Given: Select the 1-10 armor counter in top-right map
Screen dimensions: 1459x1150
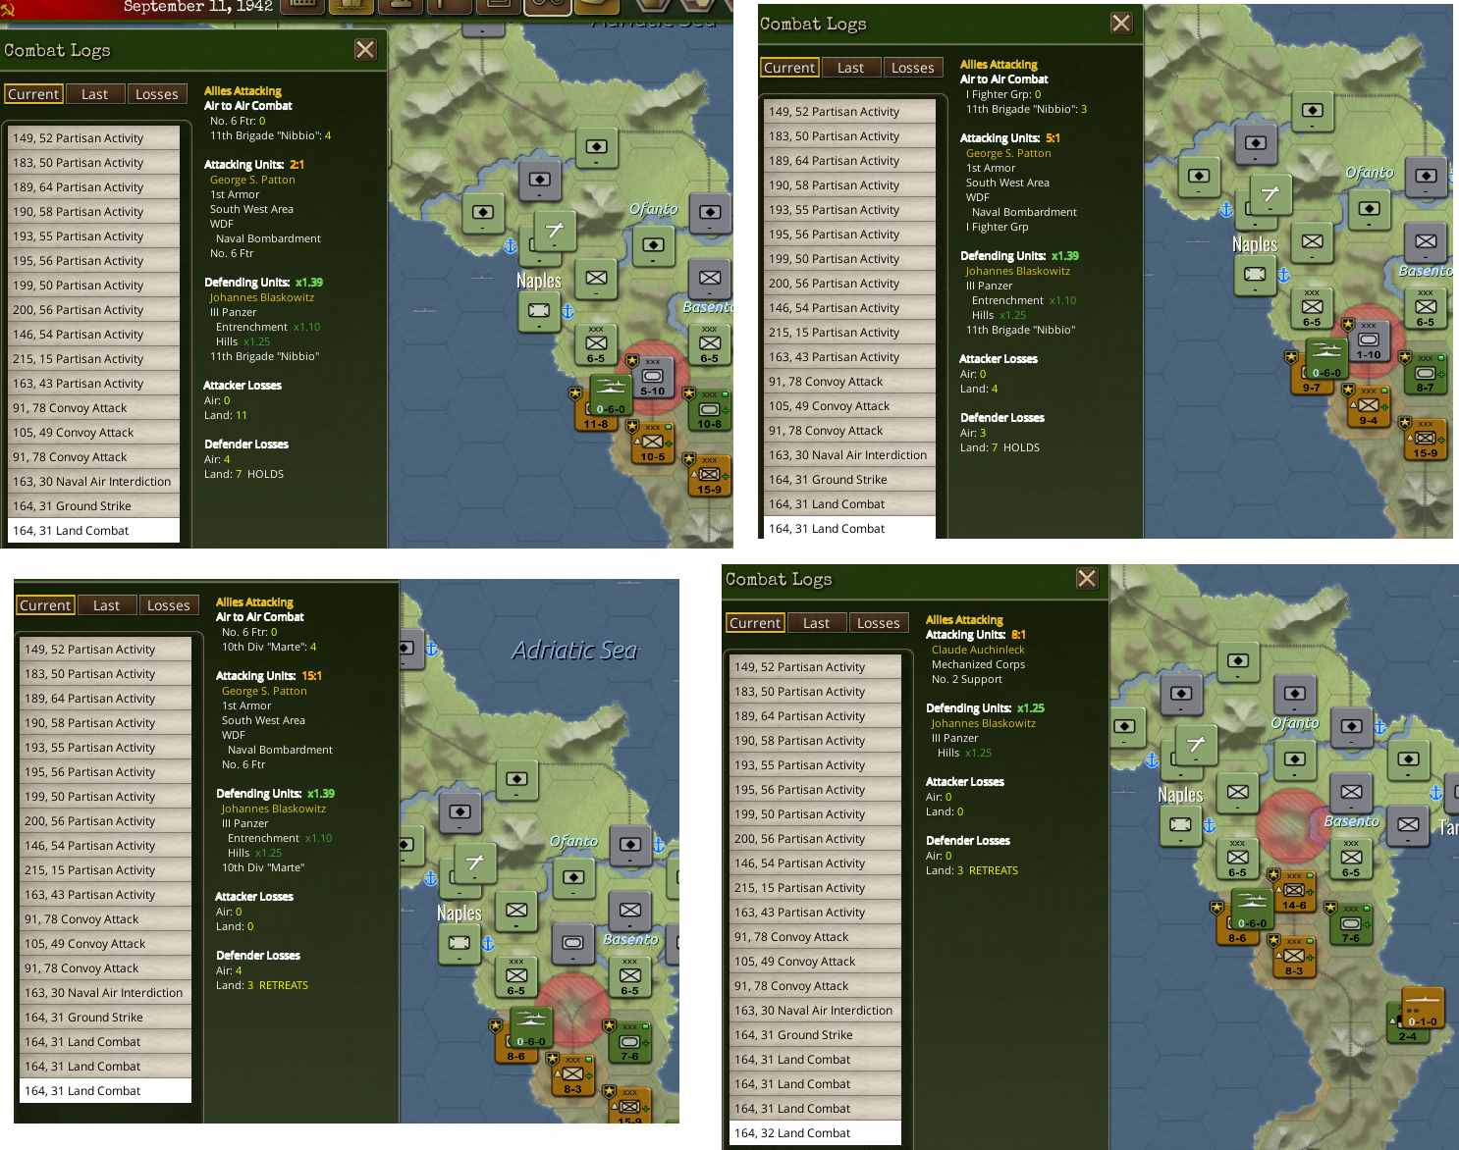Looking at the screenshot, I should coord(1369,341).
